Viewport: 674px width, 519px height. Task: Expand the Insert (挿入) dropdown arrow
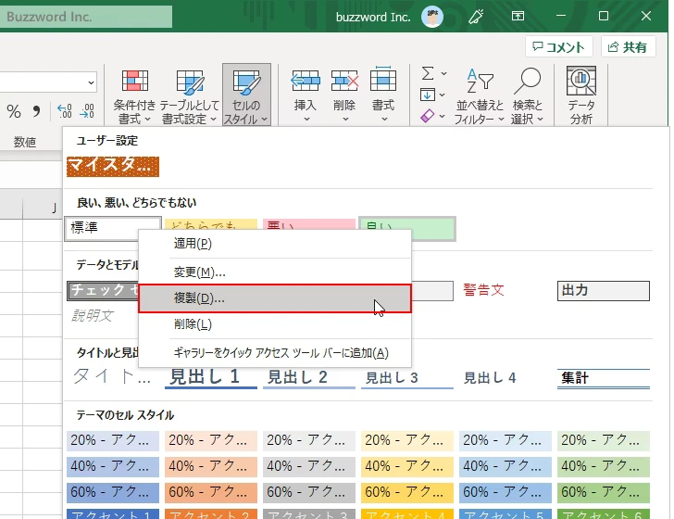306,119
